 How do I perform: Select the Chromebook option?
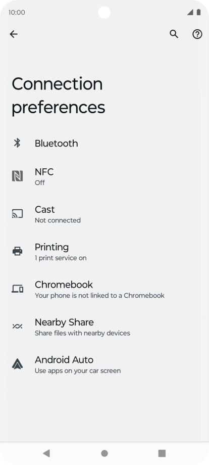(104, 289)
